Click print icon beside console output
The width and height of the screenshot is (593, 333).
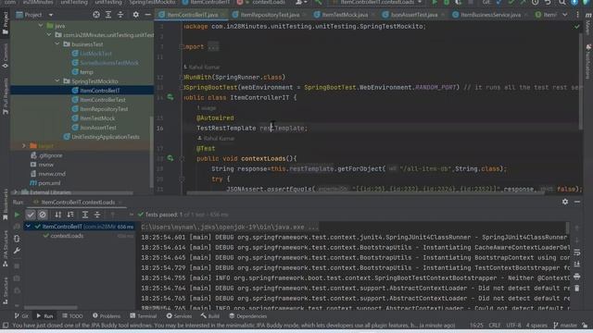coord(576,277)
